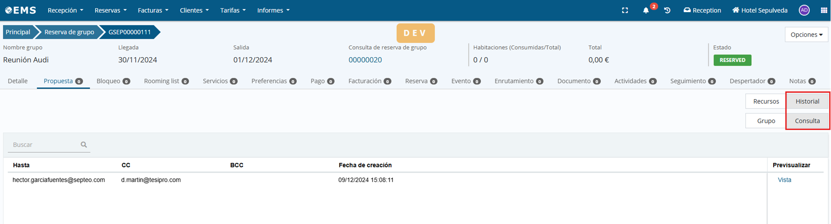Switch to the Bloqueo tab
This screenshot has width=831, height=224.
(113, 81)
